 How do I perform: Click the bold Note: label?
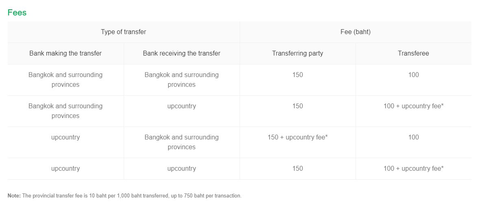click(14, 196)
